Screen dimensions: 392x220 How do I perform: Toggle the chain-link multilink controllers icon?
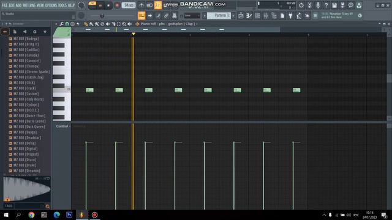click(166, 16)
